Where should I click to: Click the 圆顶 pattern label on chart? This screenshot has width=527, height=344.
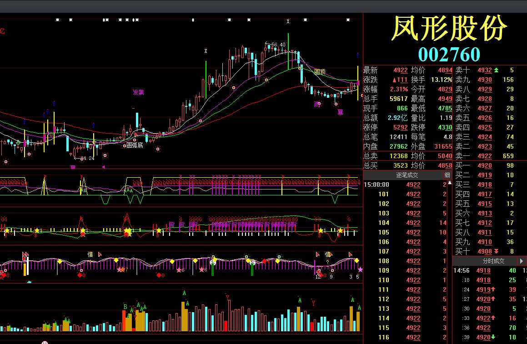pyautogui.click(x=320, y=71)
